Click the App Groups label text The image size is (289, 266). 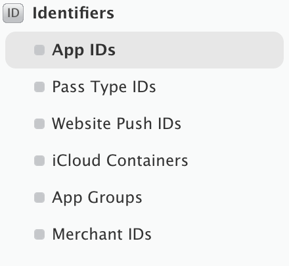coord(97,198)
